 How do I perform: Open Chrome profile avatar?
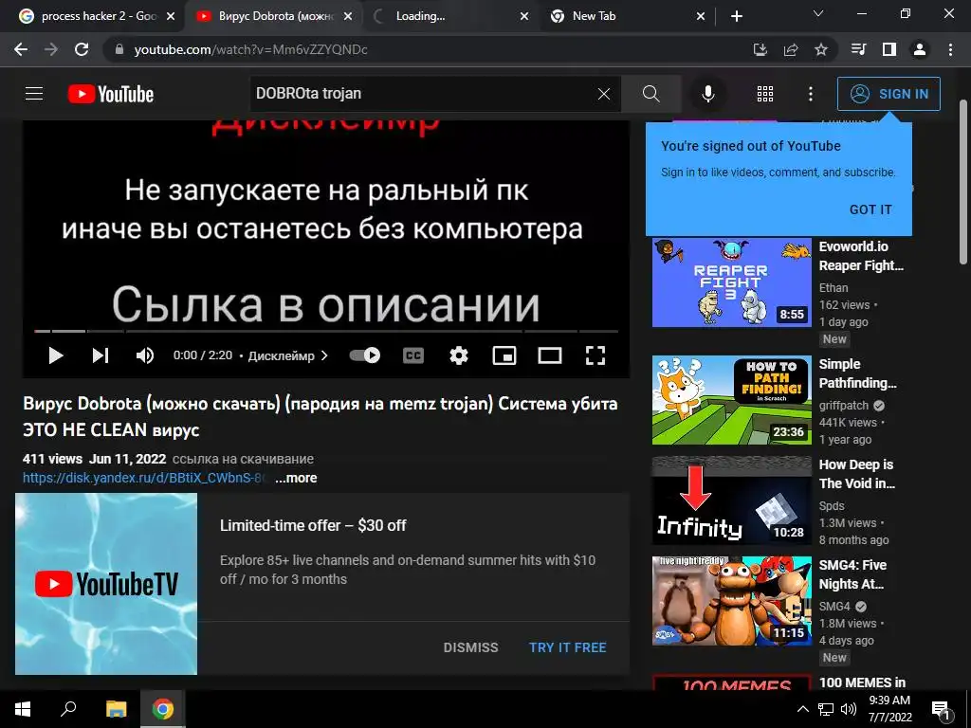click(920, 49)
